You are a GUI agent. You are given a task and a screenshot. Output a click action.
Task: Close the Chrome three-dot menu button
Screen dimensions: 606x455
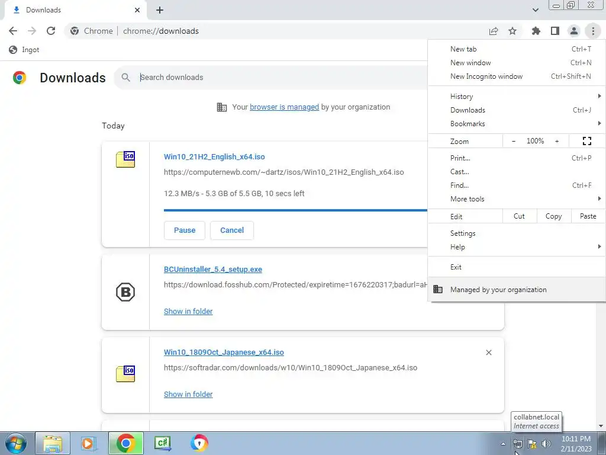[593, 31]
